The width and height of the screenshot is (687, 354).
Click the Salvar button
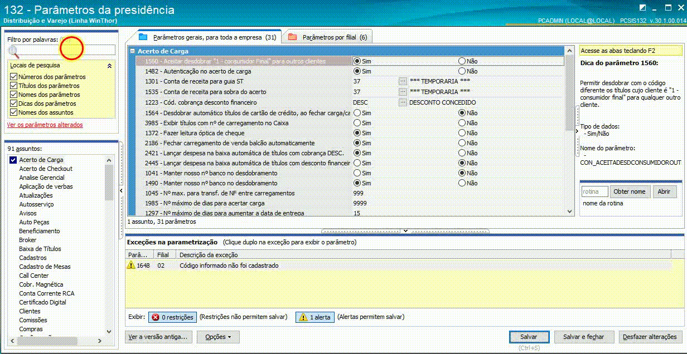tap(529, 337)
